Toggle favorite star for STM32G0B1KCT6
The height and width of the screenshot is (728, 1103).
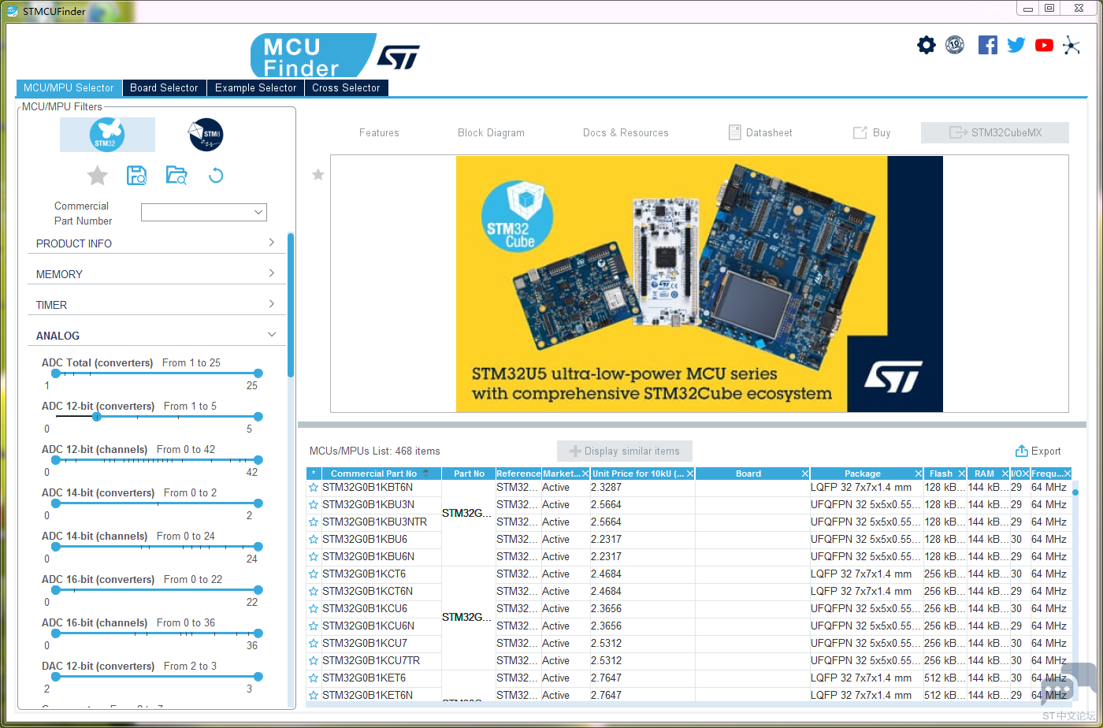point(314,574)
